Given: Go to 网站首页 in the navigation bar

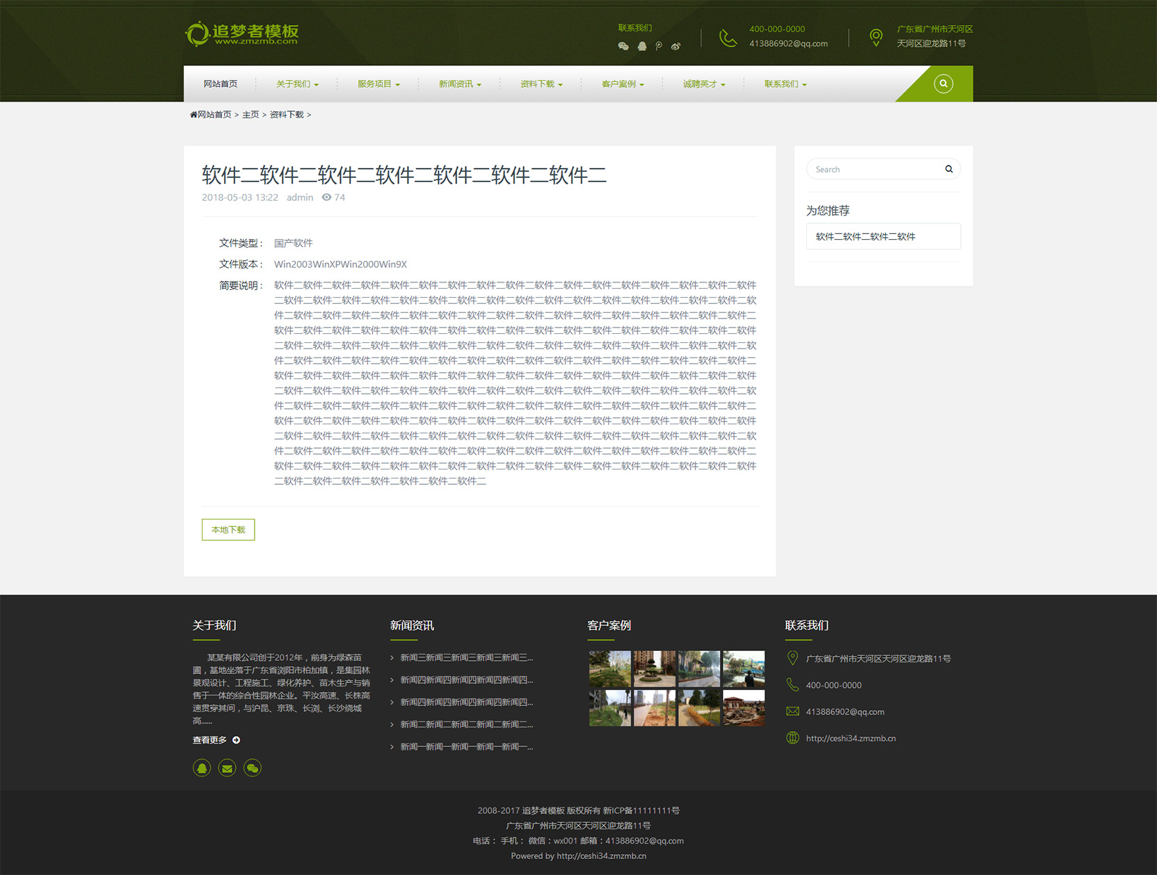Looking at the screenshot, I should pyautogui.click(x=220, y=84).
